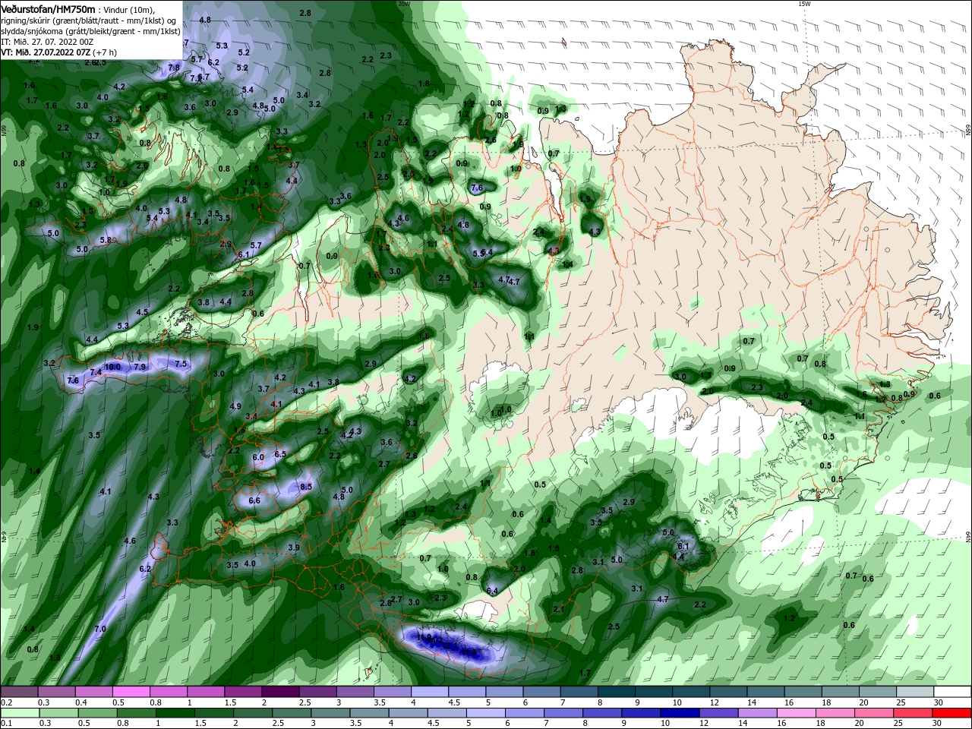972x729 pixels.
Task: Click the bright red swatch labeled 30 in bottom legend row
Action: [952, 713]
